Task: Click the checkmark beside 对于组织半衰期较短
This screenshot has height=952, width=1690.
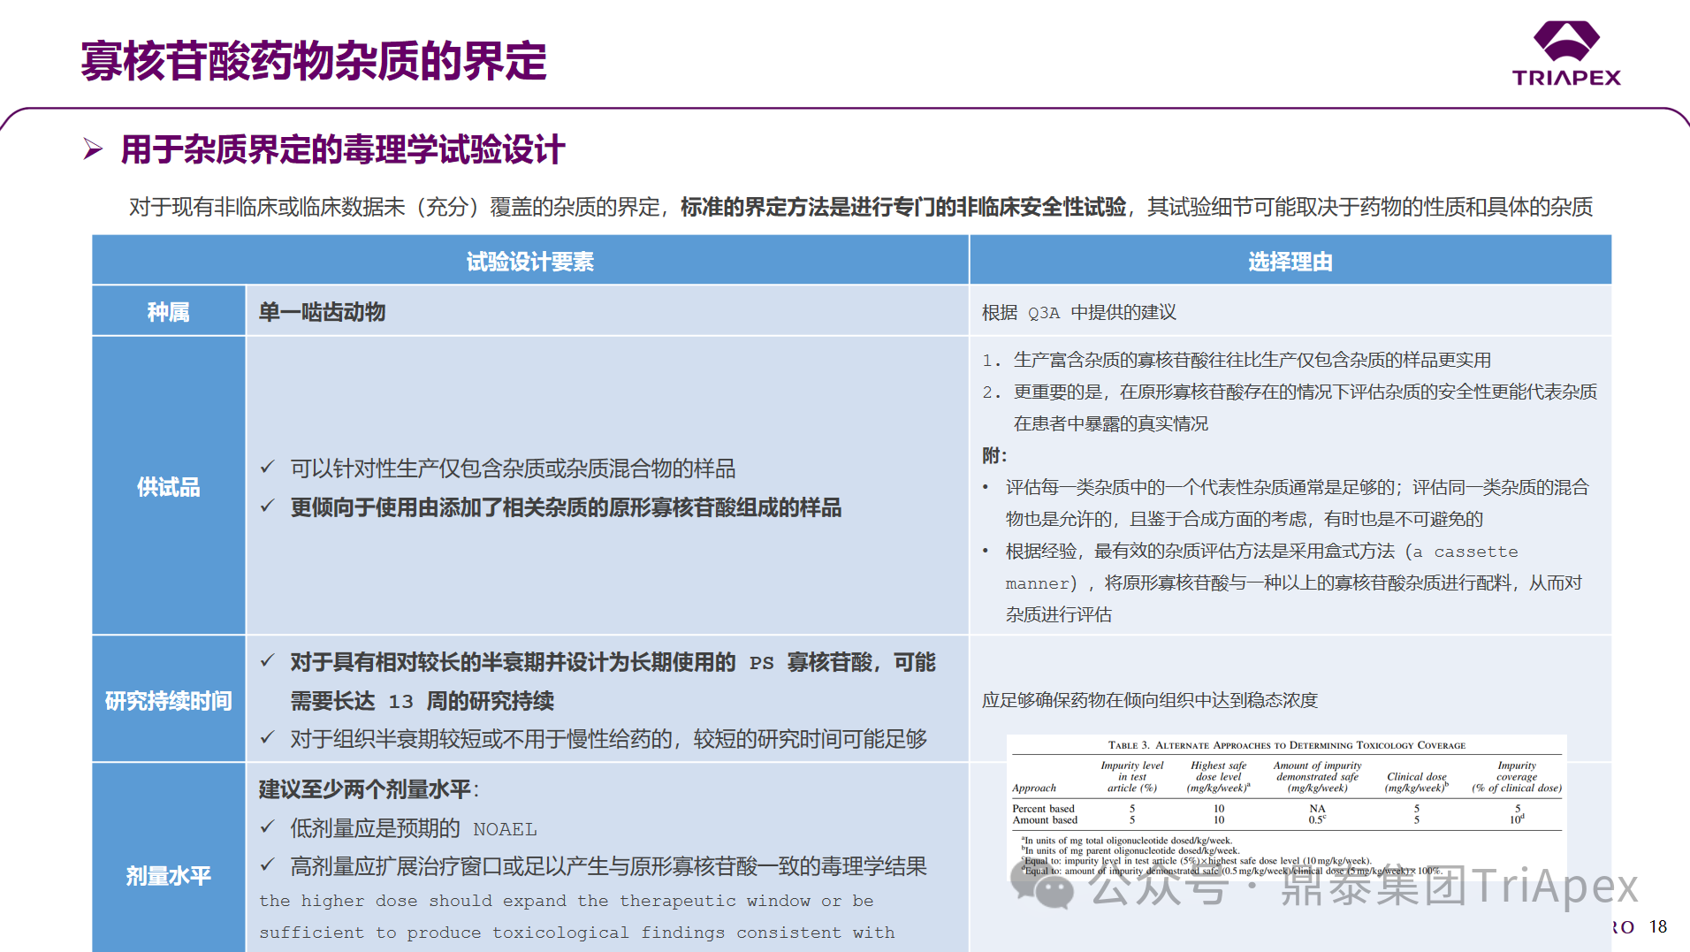Action: coord(268,738)
